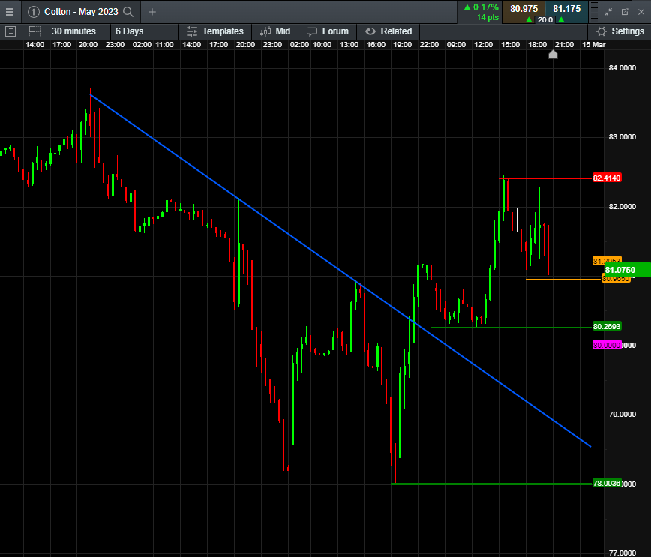The height and width of the screenshot is (557, 651).
Task: Click the 14 pts change value
Action: 487,17
